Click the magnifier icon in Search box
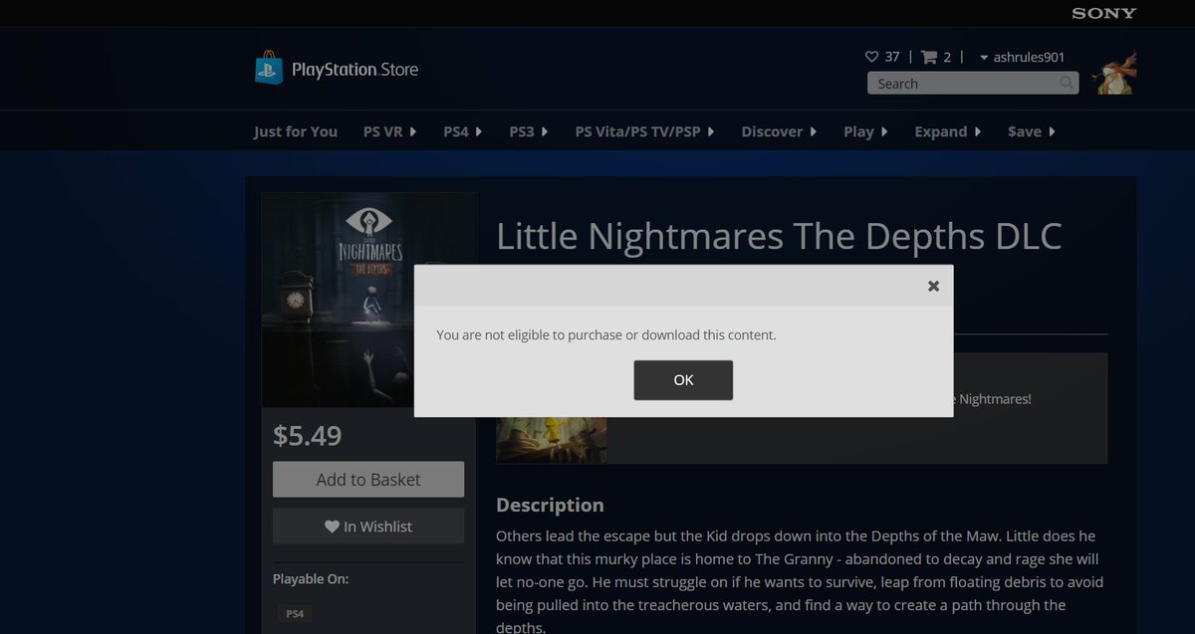This screenshot has width=1195, height=634. tap(1067, 83)
